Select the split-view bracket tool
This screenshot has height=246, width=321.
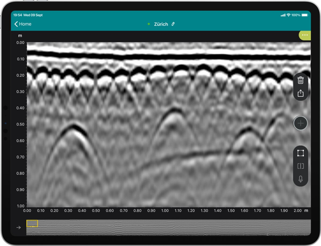tap(300, 166)
